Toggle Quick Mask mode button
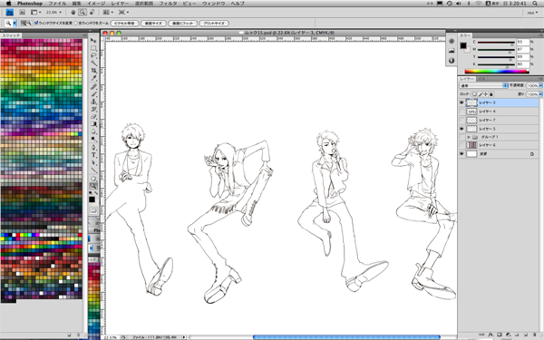Viewport: 544px width, 340px height. [93, 210]
